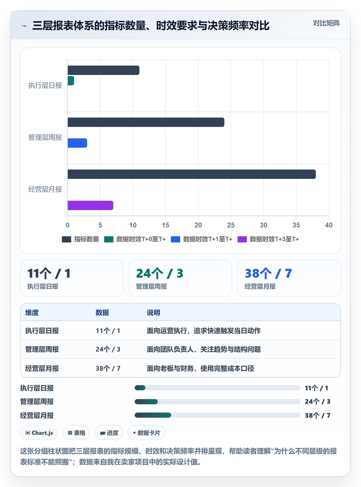Screen dimensions: 361x487
Task: Click the small teal chart bar
Action: (71, 81)
